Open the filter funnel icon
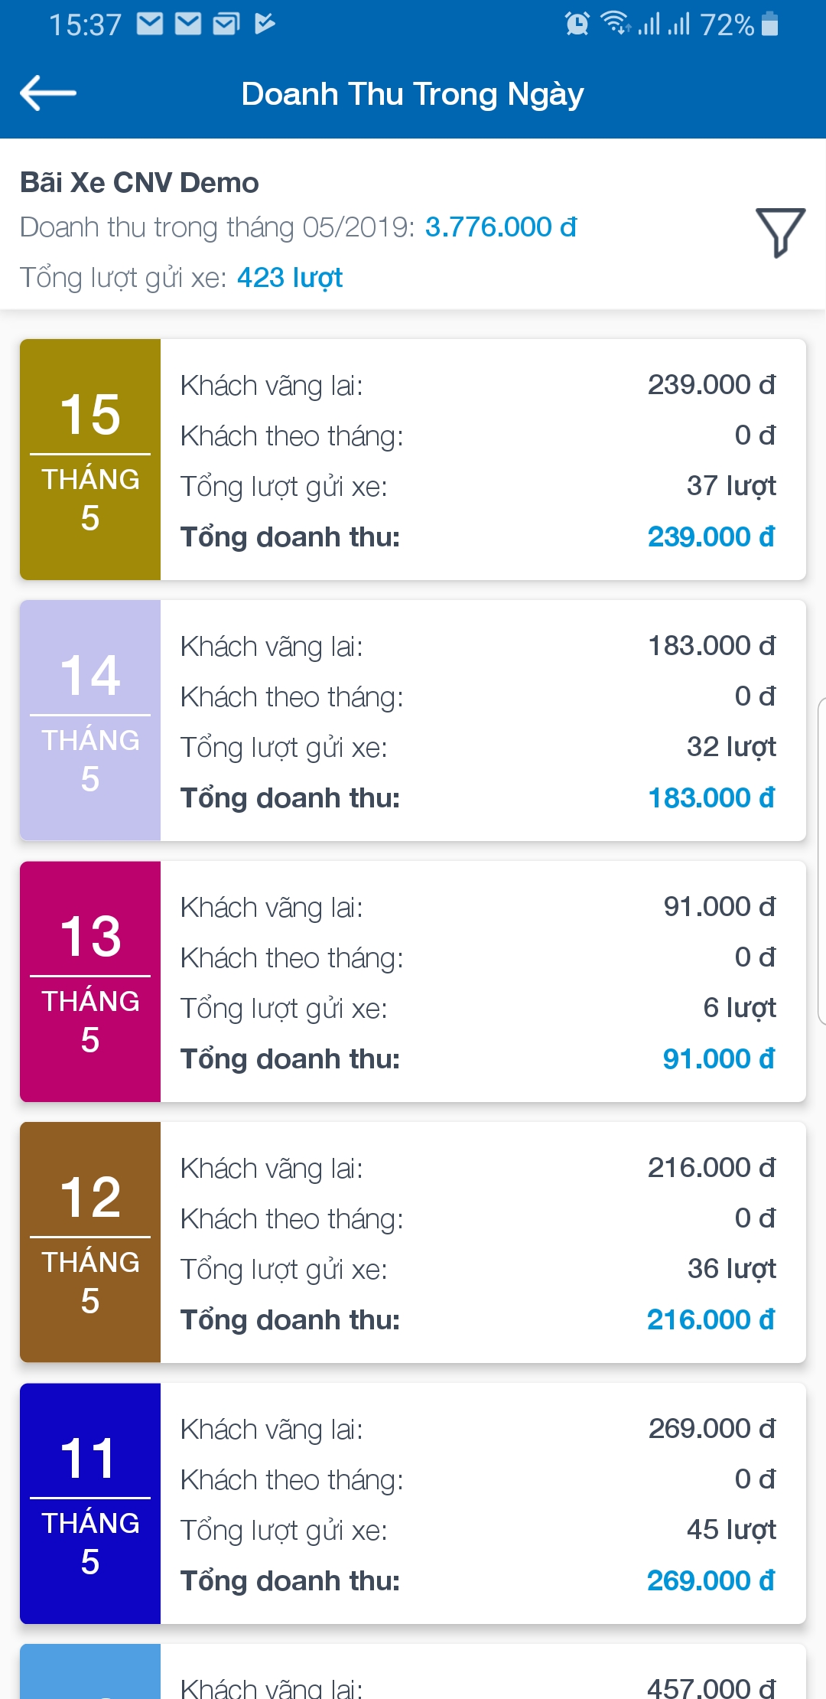The height and width of the screenshot is (1699, 826). pos(780,231)
